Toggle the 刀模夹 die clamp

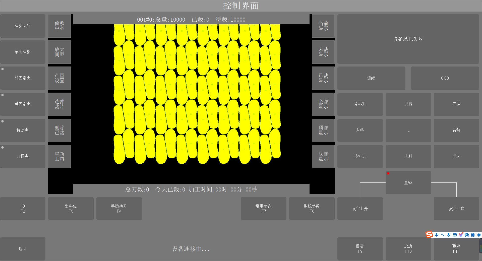[x=23, y=156]
